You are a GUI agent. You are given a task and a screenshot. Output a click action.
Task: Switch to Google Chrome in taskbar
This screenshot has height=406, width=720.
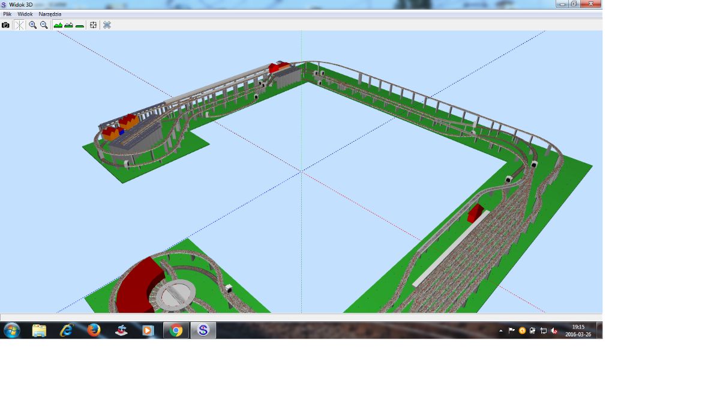pos(176,330)
